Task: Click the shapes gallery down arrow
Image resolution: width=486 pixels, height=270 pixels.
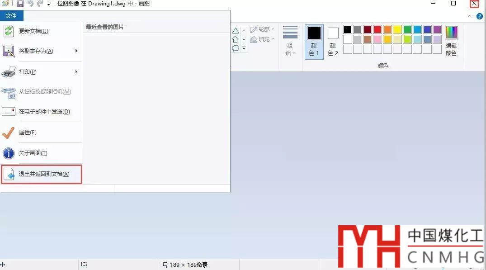Action: (244, 39)
